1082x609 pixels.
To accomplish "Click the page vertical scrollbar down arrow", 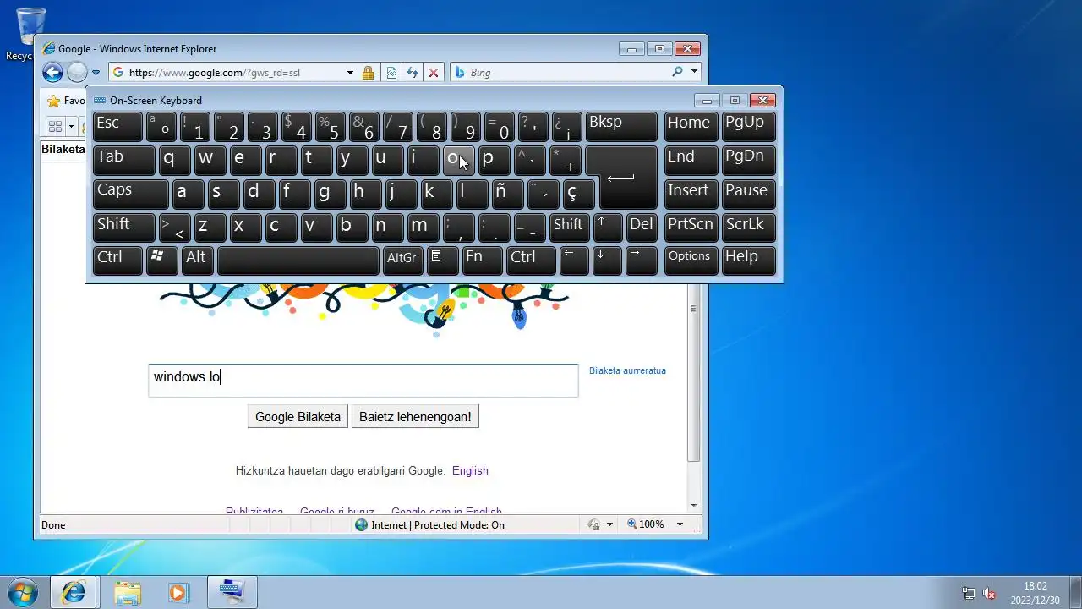I will (694, 505).
